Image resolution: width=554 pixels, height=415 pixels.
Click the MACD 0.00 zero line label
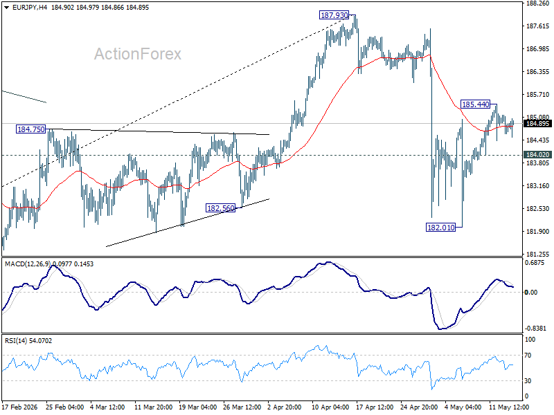pyautogui.click(x=531, y=292)
